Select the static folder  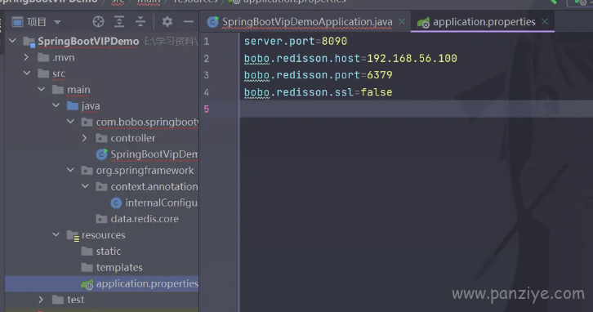[x=108, y=251]
